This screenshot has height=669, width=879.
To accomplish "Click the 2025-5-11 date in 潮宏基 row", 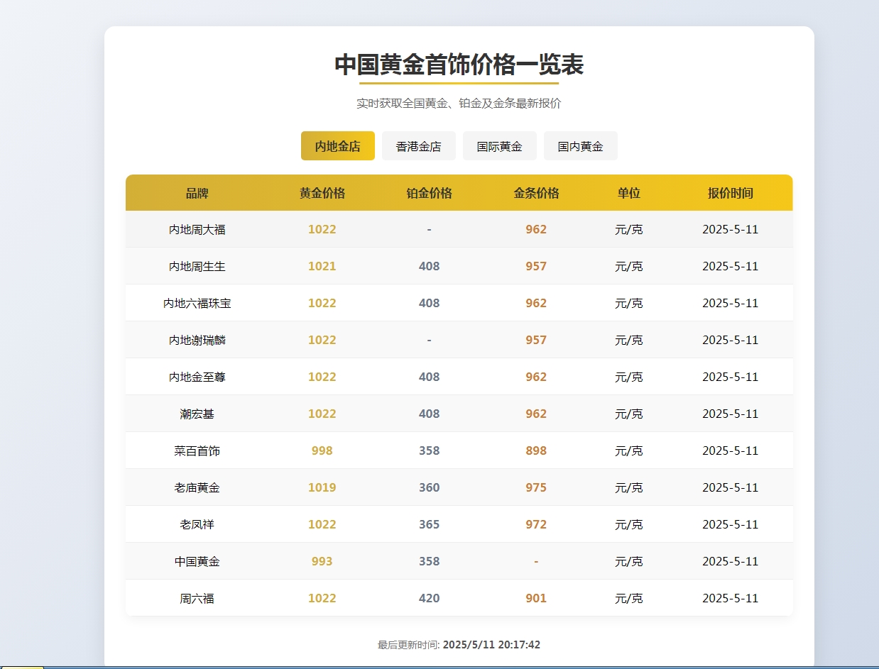I will click(731, 414).
